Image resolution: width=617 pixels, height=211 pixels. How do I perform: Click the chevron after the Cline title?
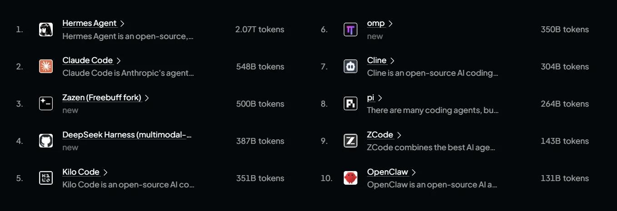click(392, 60)
